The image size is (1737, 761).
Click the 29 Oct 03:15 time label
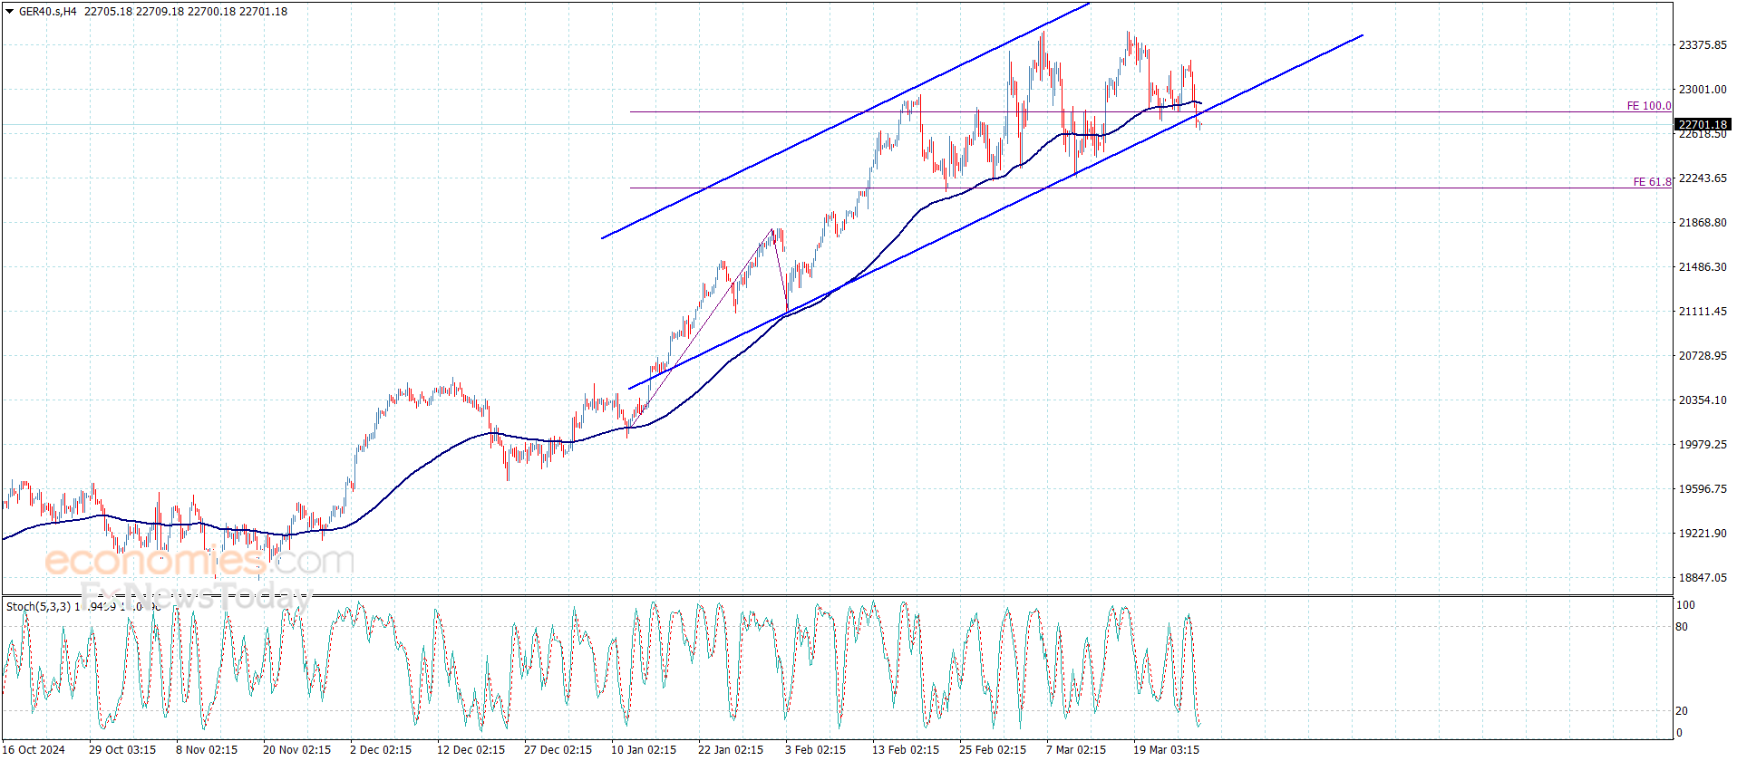pyautogui.click(x=122, y=750)
